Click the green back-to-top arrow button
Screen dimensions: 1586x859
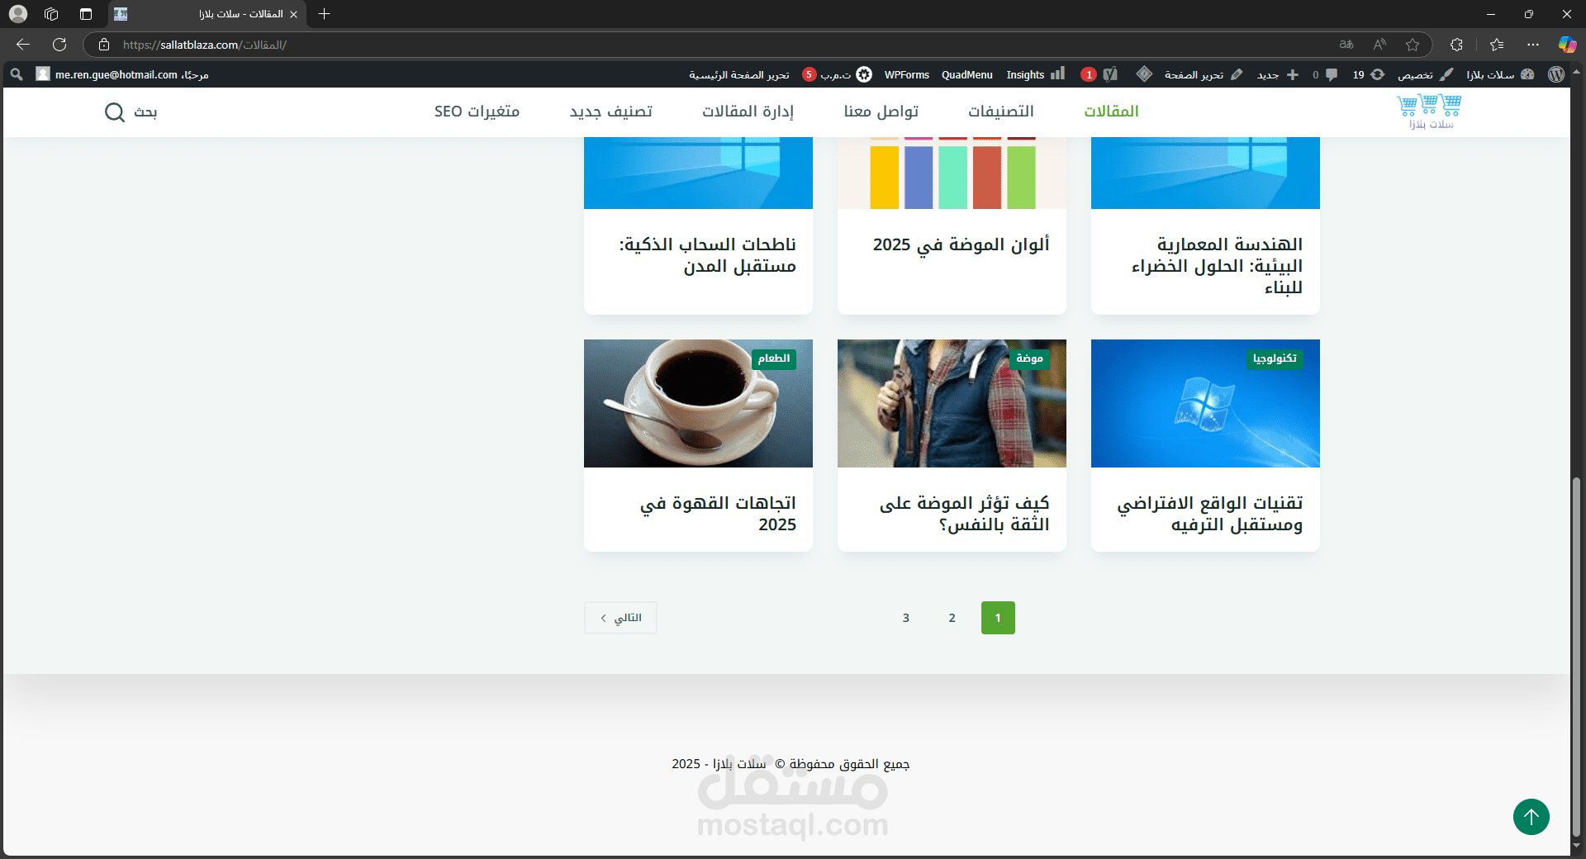pyautogui.click(x=1531, y=817)
